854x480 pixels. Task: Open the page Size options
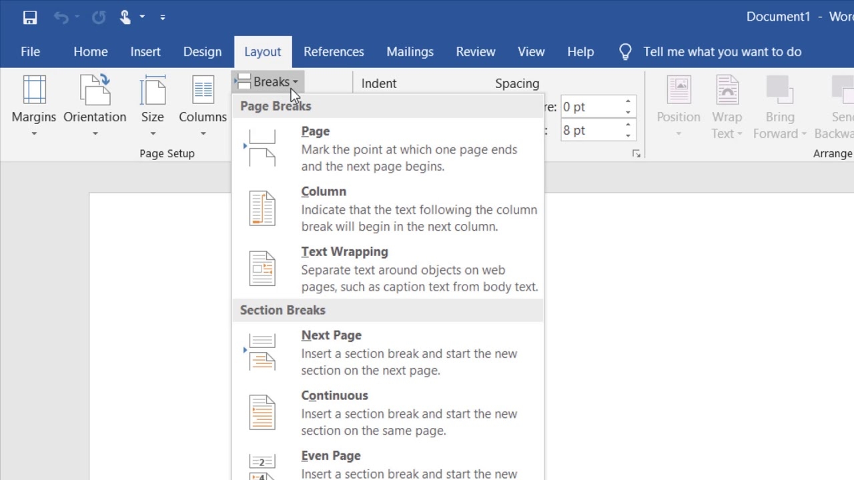[152, 105]
